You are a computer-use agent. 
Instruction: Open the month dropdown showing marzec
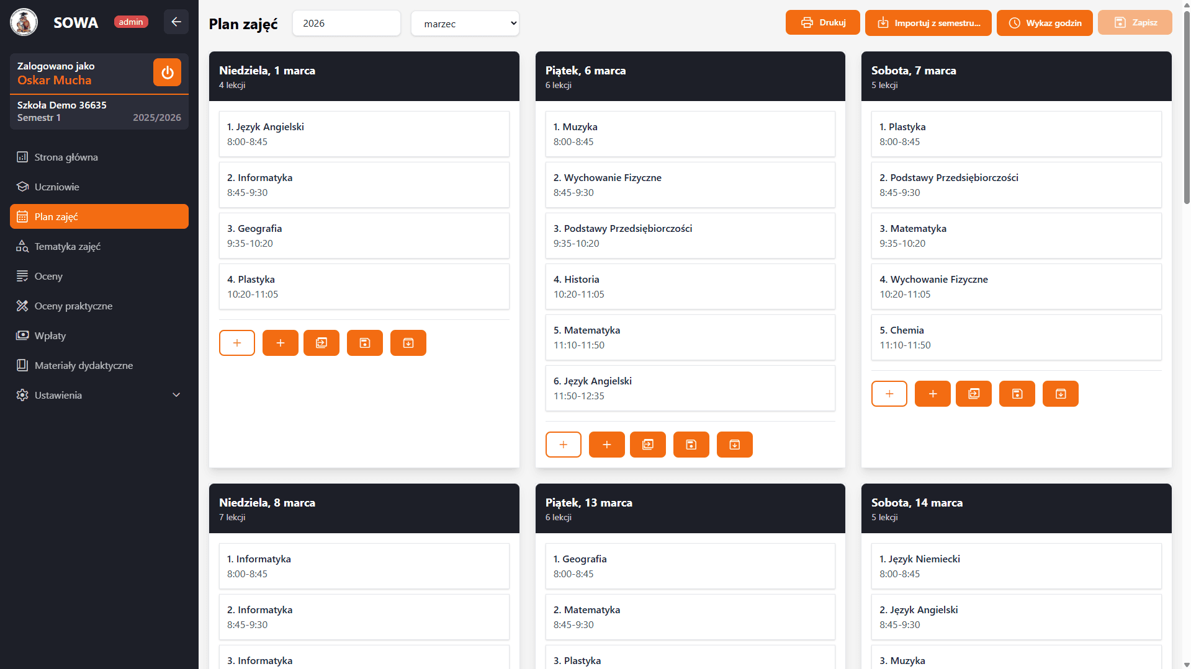point(464,23)
